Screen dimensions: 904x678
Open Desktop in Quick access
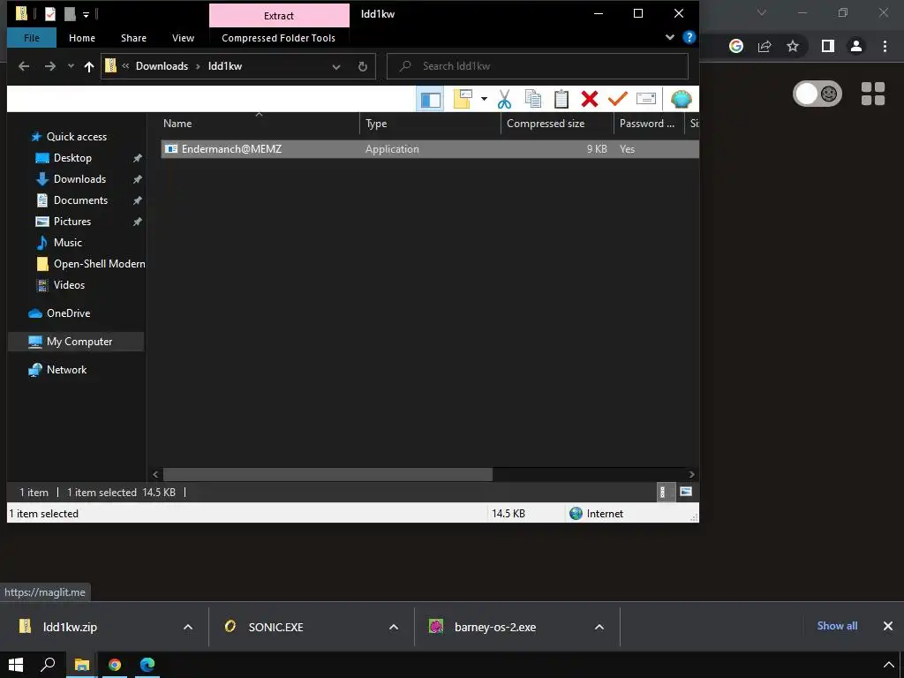72,158
